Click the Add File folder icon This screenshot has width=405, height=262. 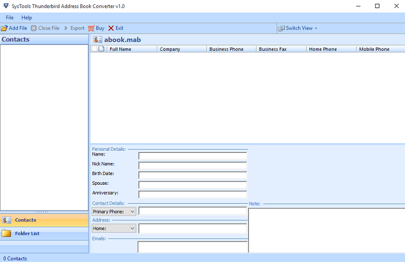point(4,28)
